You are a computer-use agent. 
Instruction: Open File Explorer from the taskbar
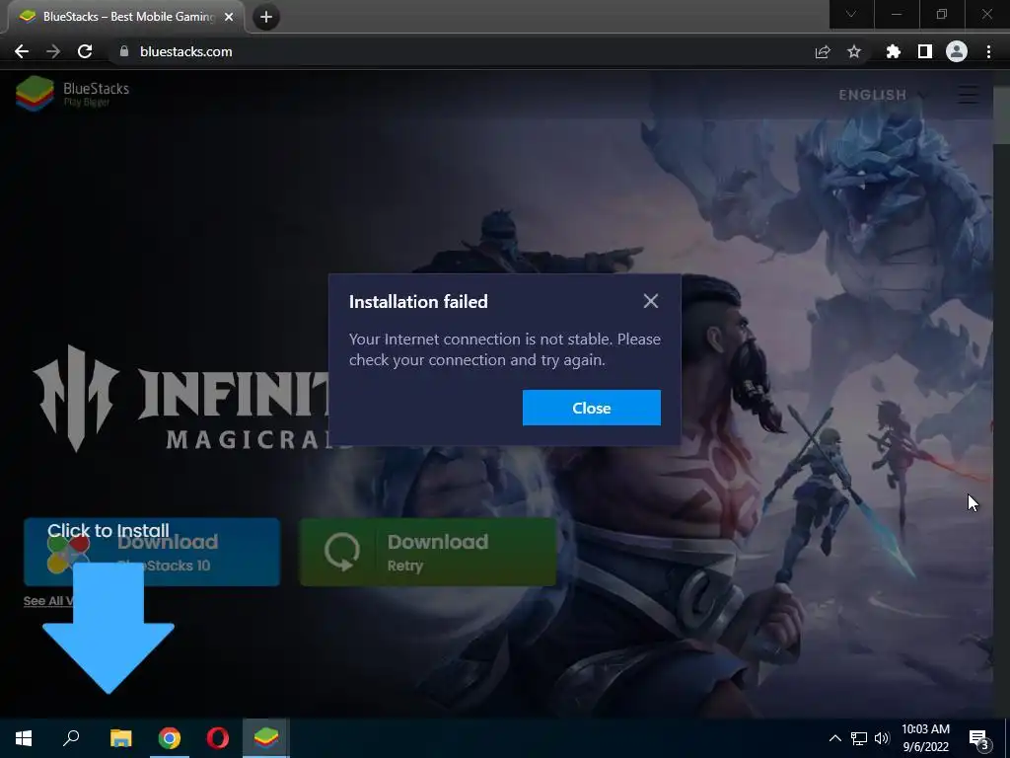tap(120, 738)
